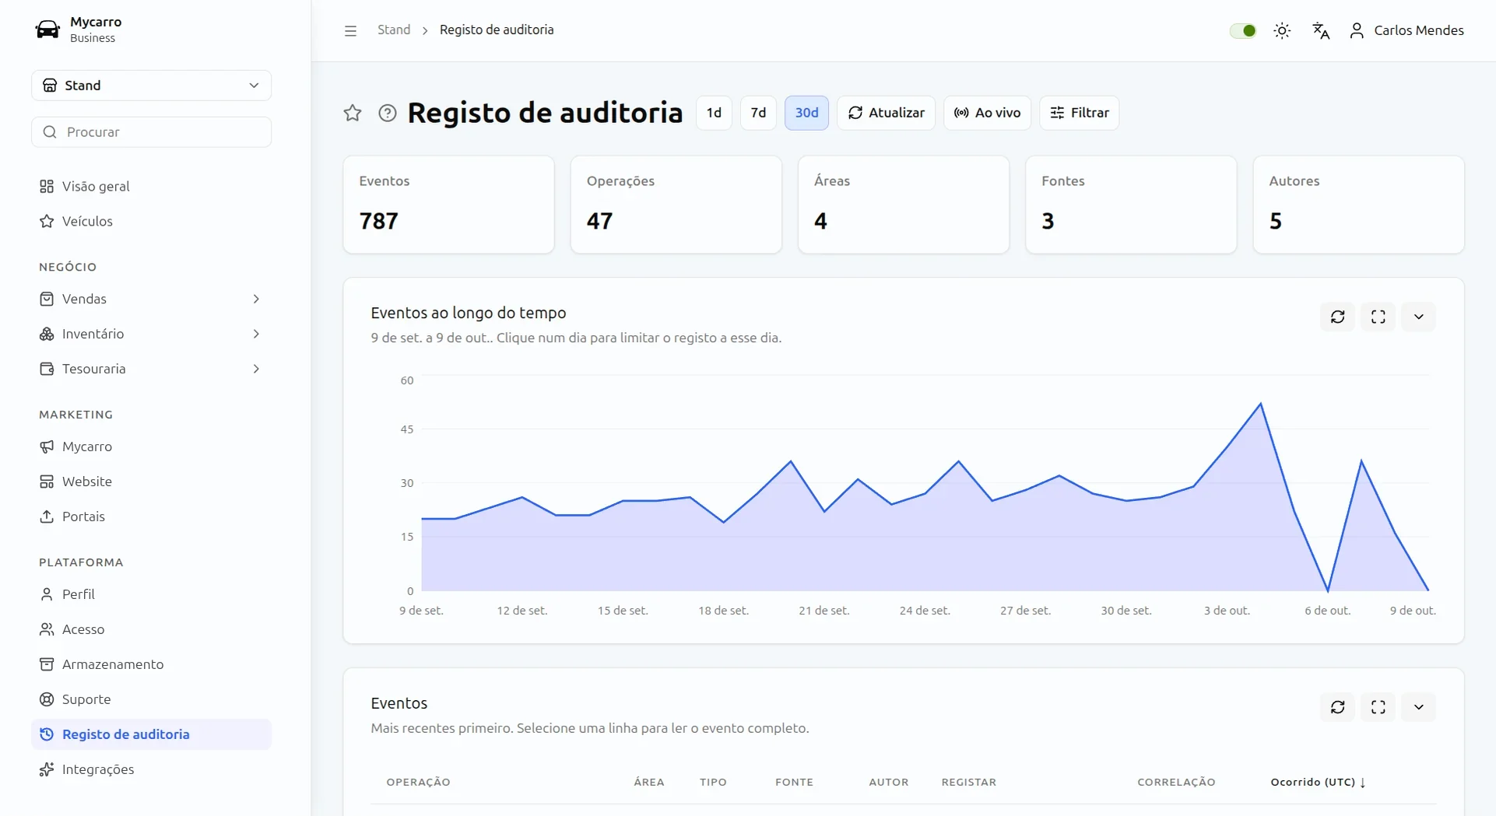Open the Carlos Mendes user menu
1496x816 pixels.
pyautogui.click(x=1406, y=30)
